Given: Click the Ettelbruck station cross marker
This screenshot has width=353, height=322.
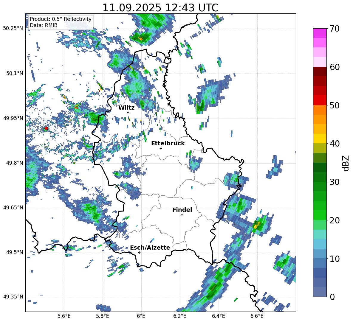Looking at the screenshot, I should click(161, 148).
